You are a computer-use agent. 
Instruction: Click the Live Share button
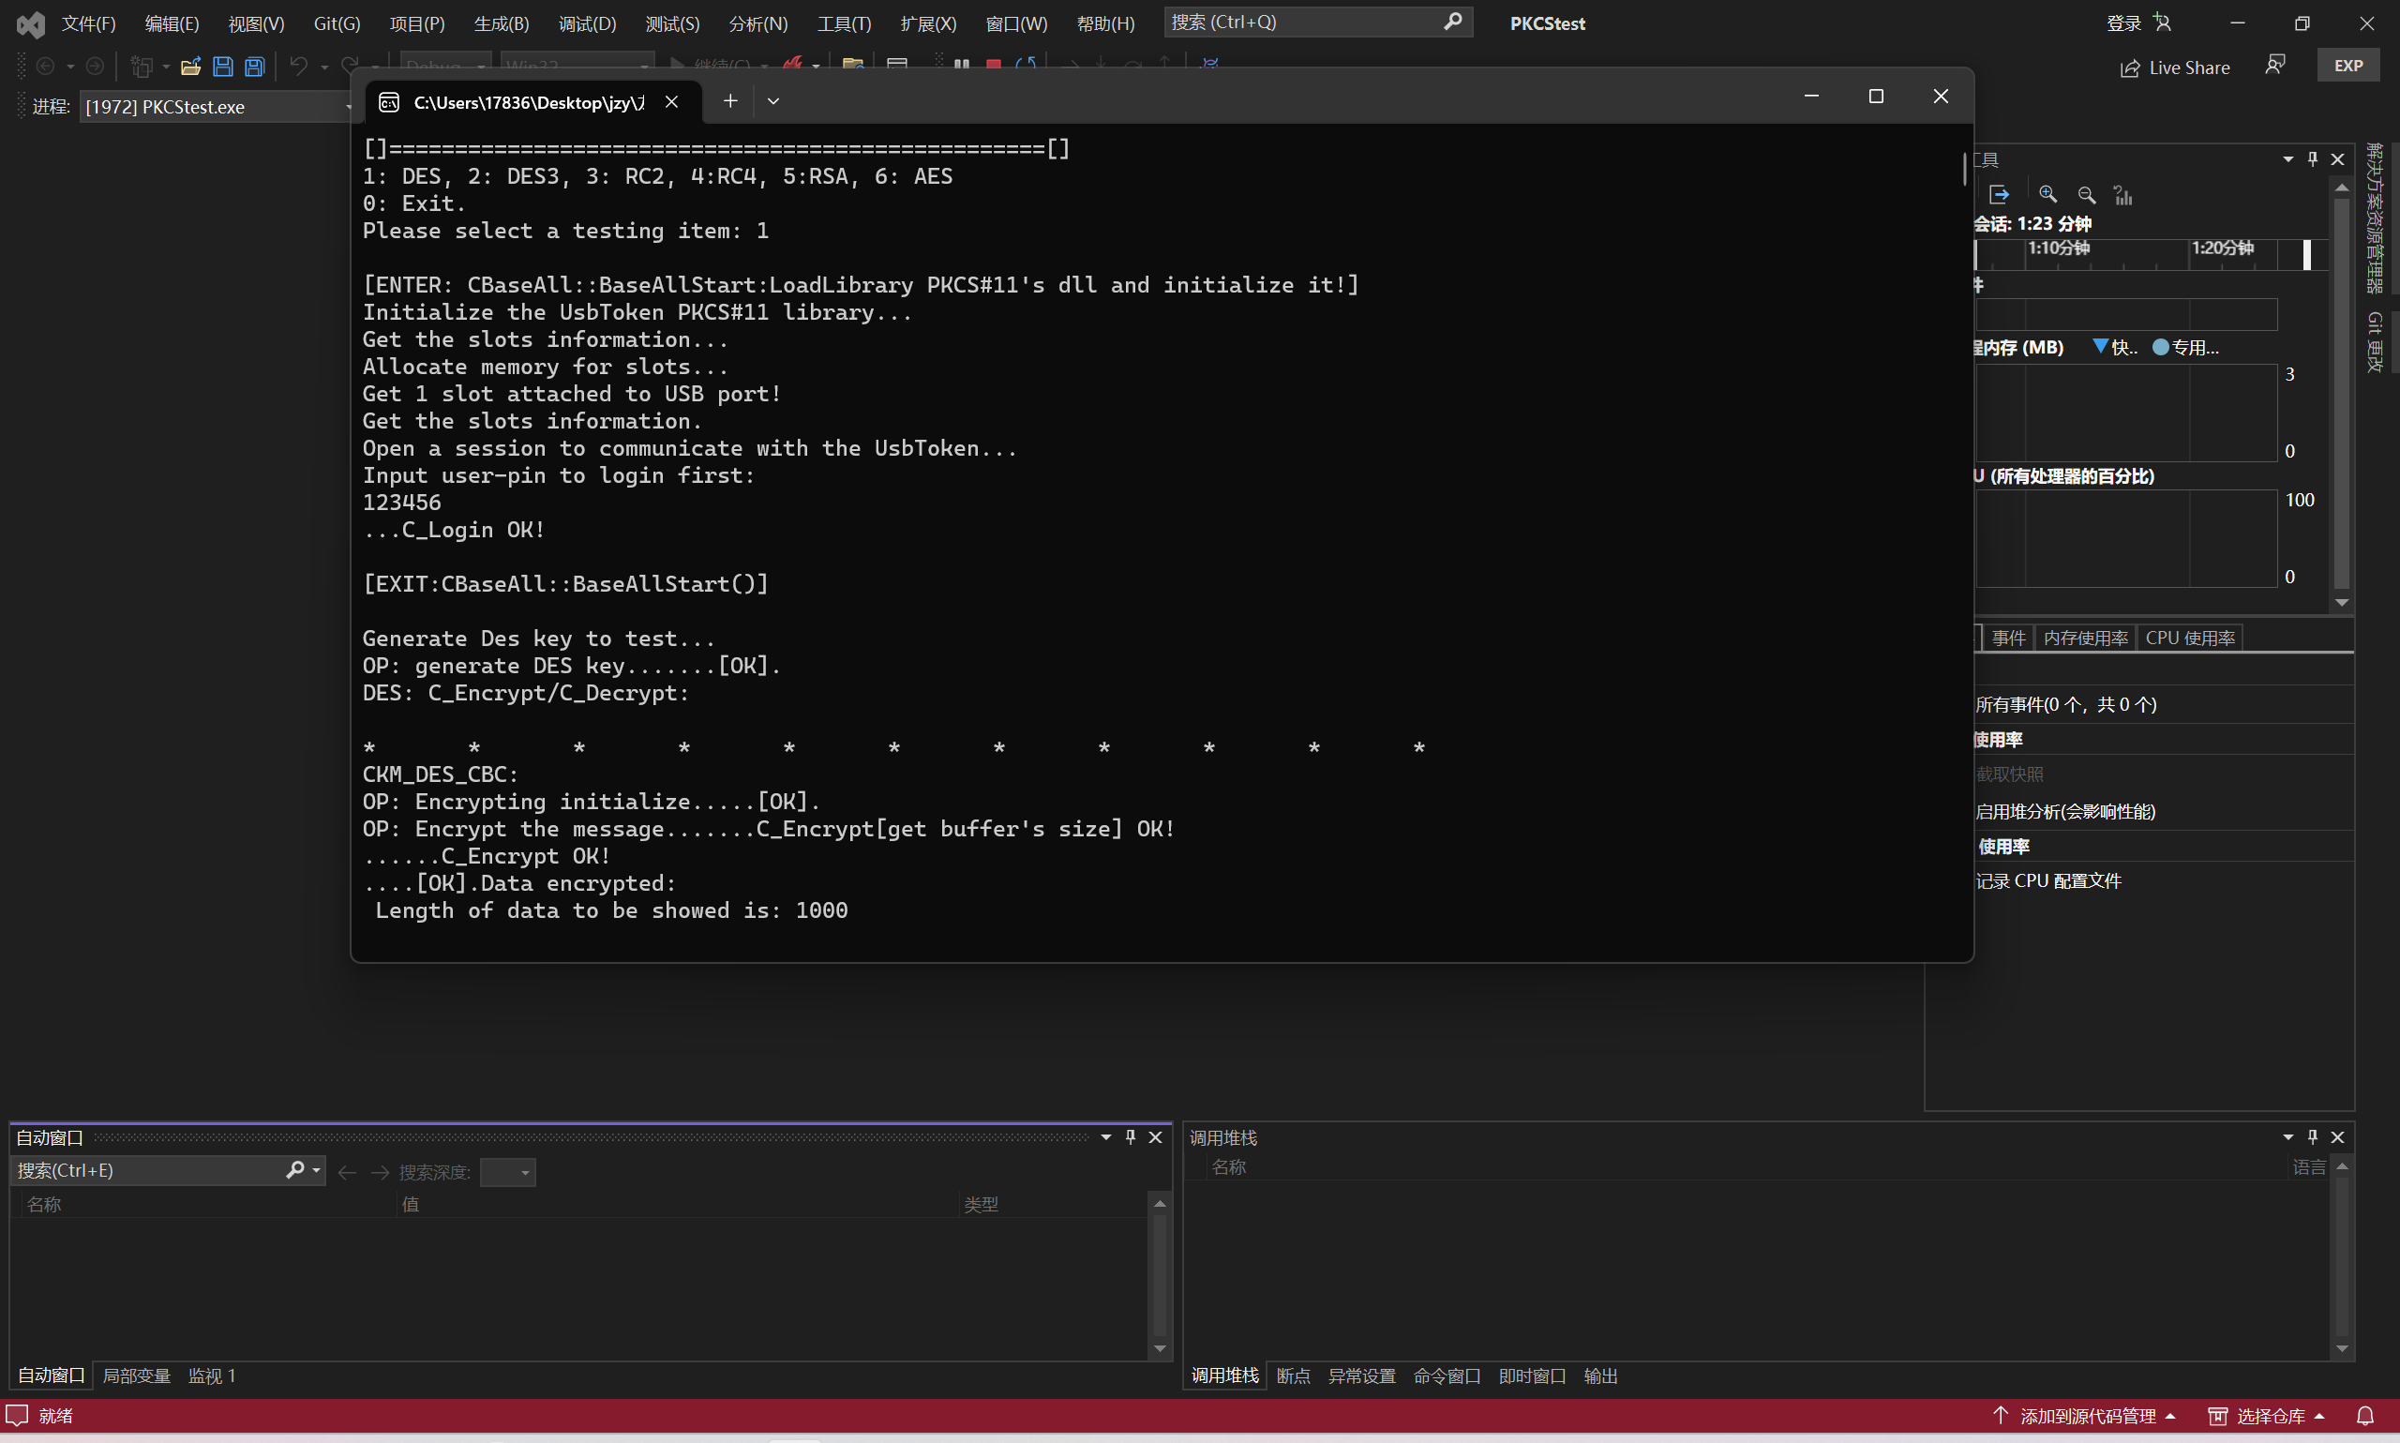click(x=2175, y=68)
